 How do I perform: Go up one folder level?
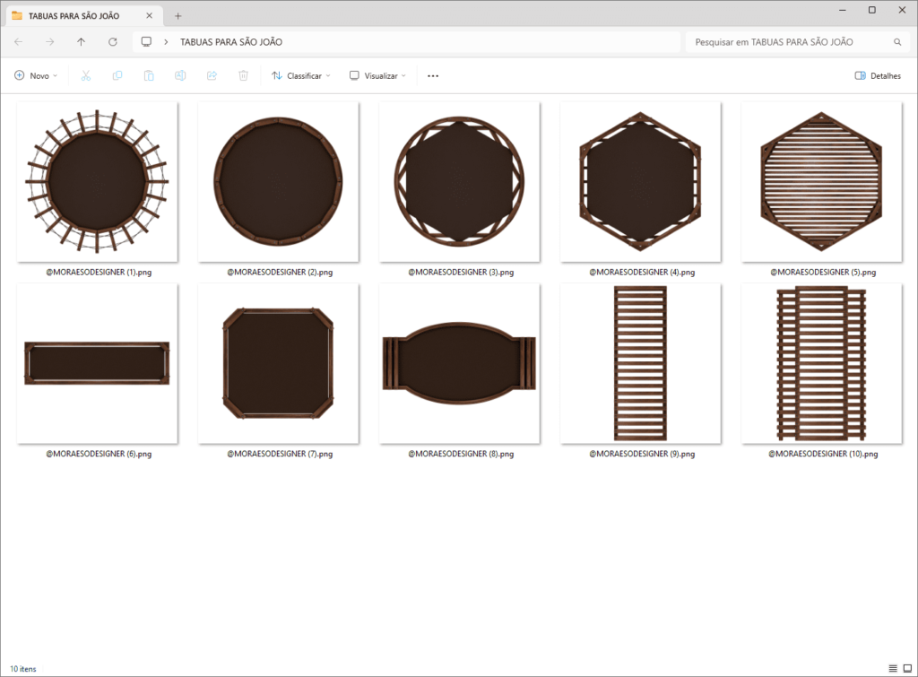tap(82, 41)
